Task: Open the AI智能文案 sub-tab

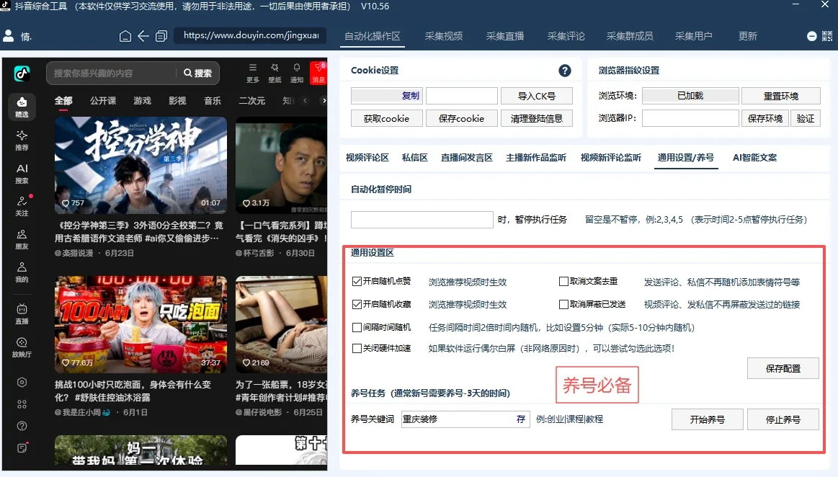Action: tap(754, 158)
